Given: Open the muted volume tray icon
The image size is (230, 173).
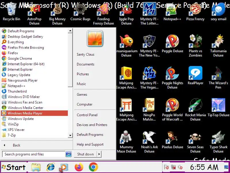Looking at the screenshot, I should coord(180,167).
